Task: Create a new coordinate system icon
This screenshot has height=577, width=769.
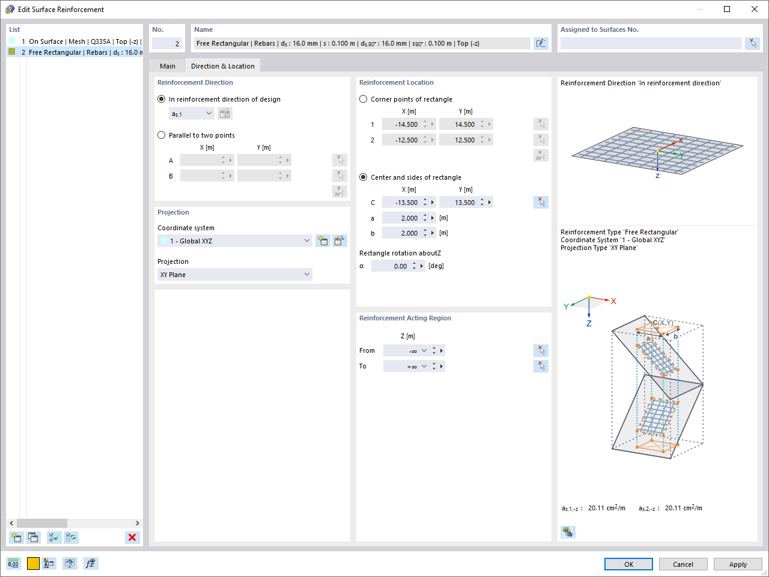Action: (x=323, y=241)
